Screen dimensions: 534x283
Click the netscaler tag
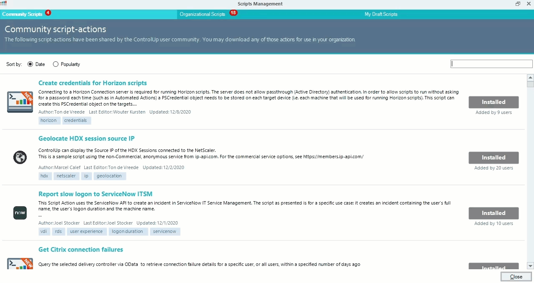tap(66, 176)
